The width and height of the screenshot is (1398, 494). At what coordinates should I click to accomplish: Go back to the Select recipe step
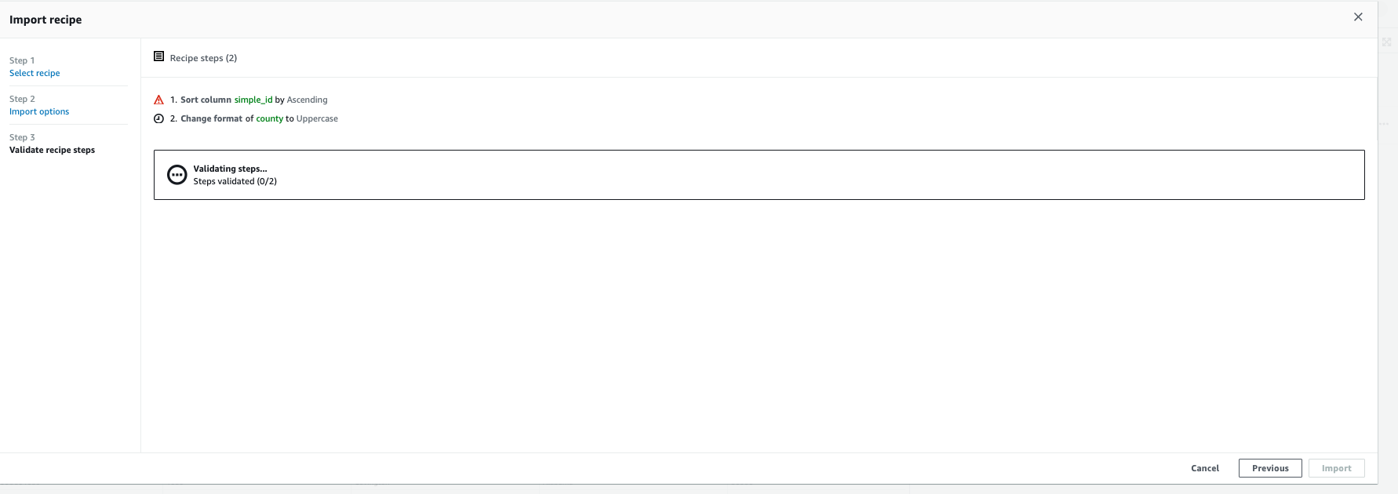[35, 73]
